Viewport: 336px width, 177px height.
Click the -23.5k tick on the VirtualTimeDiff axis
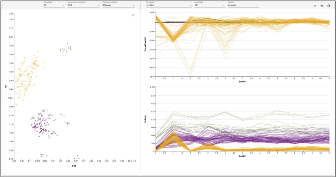tap(151, 76)
